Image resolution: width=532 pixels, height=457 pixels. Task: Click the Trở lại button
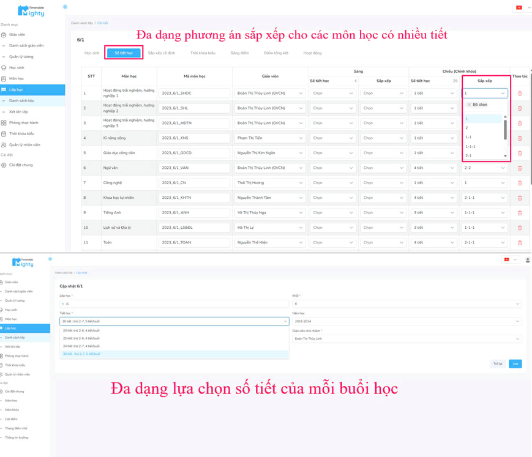(x=498, y=363)
